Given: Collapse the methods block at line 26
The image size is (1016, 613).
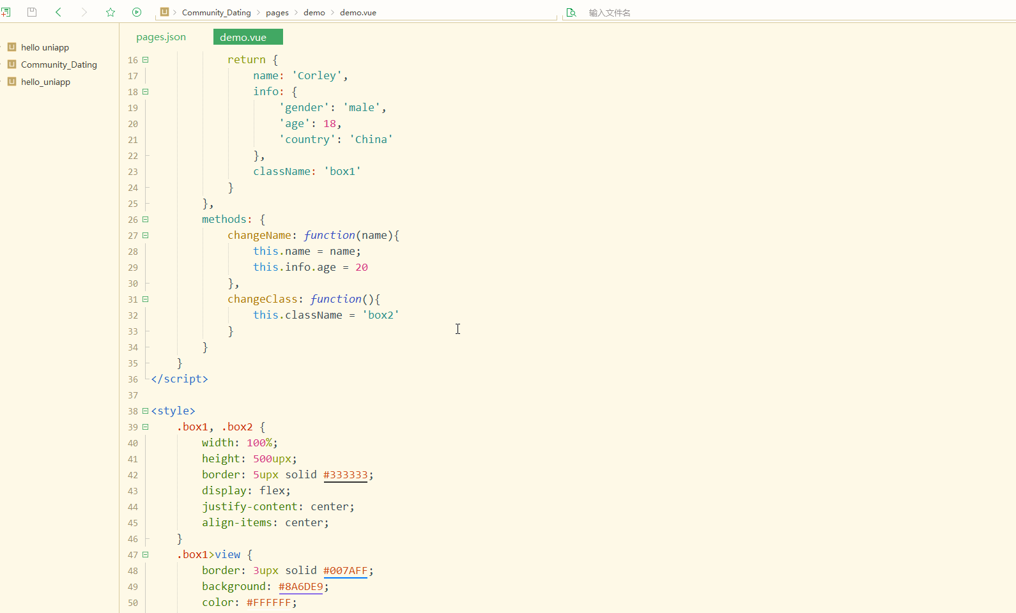Looking at the screenshot, I should click(146, 219).
